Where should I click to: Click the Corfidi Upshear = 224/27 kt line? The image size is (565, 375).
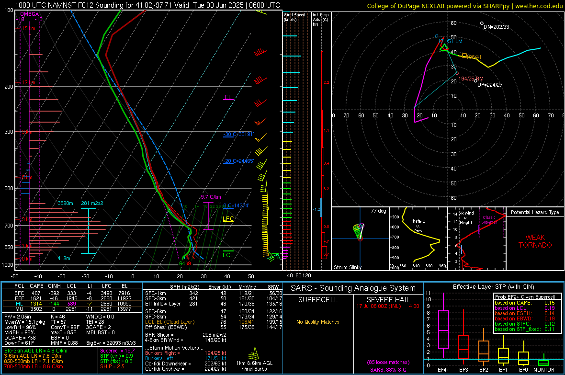[x=186, y=369]
